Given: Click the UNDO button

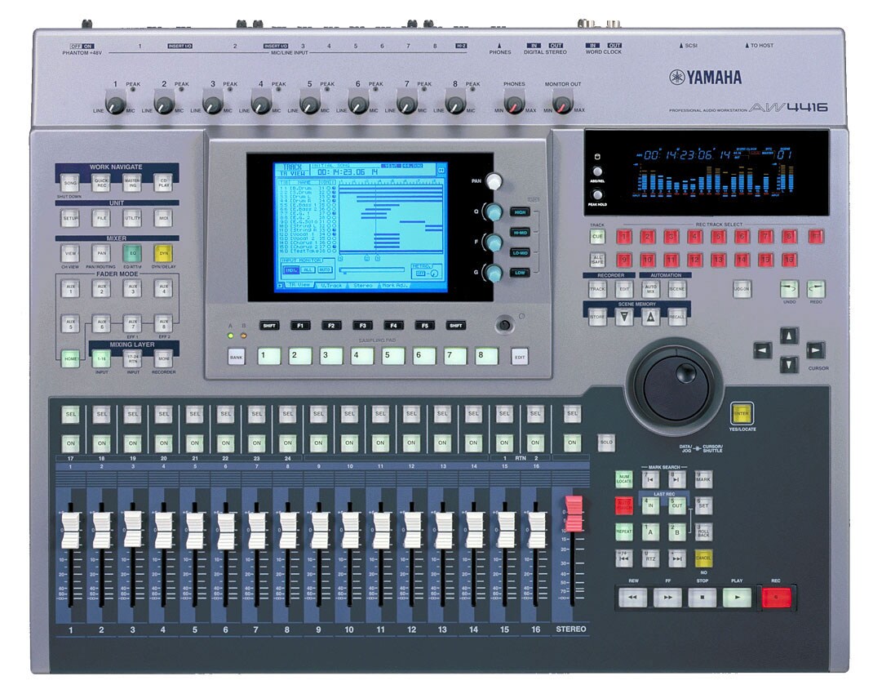Looking at the screenshot, I should tap(790, 287).
